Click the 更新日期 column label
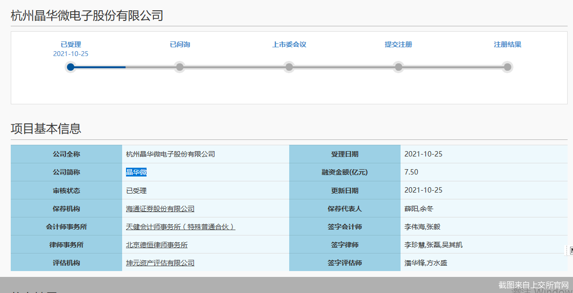Screen dimensions: 573x293 coord(344,191)
